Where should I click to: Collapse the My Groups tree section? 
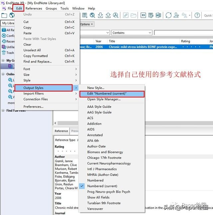(3, 60)
